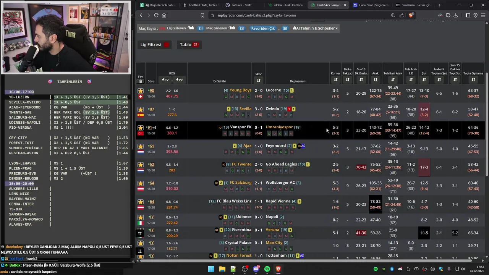Open Discord from the taskbar
The width and height of the screenshot is (489, 275).
pos(256,269)
